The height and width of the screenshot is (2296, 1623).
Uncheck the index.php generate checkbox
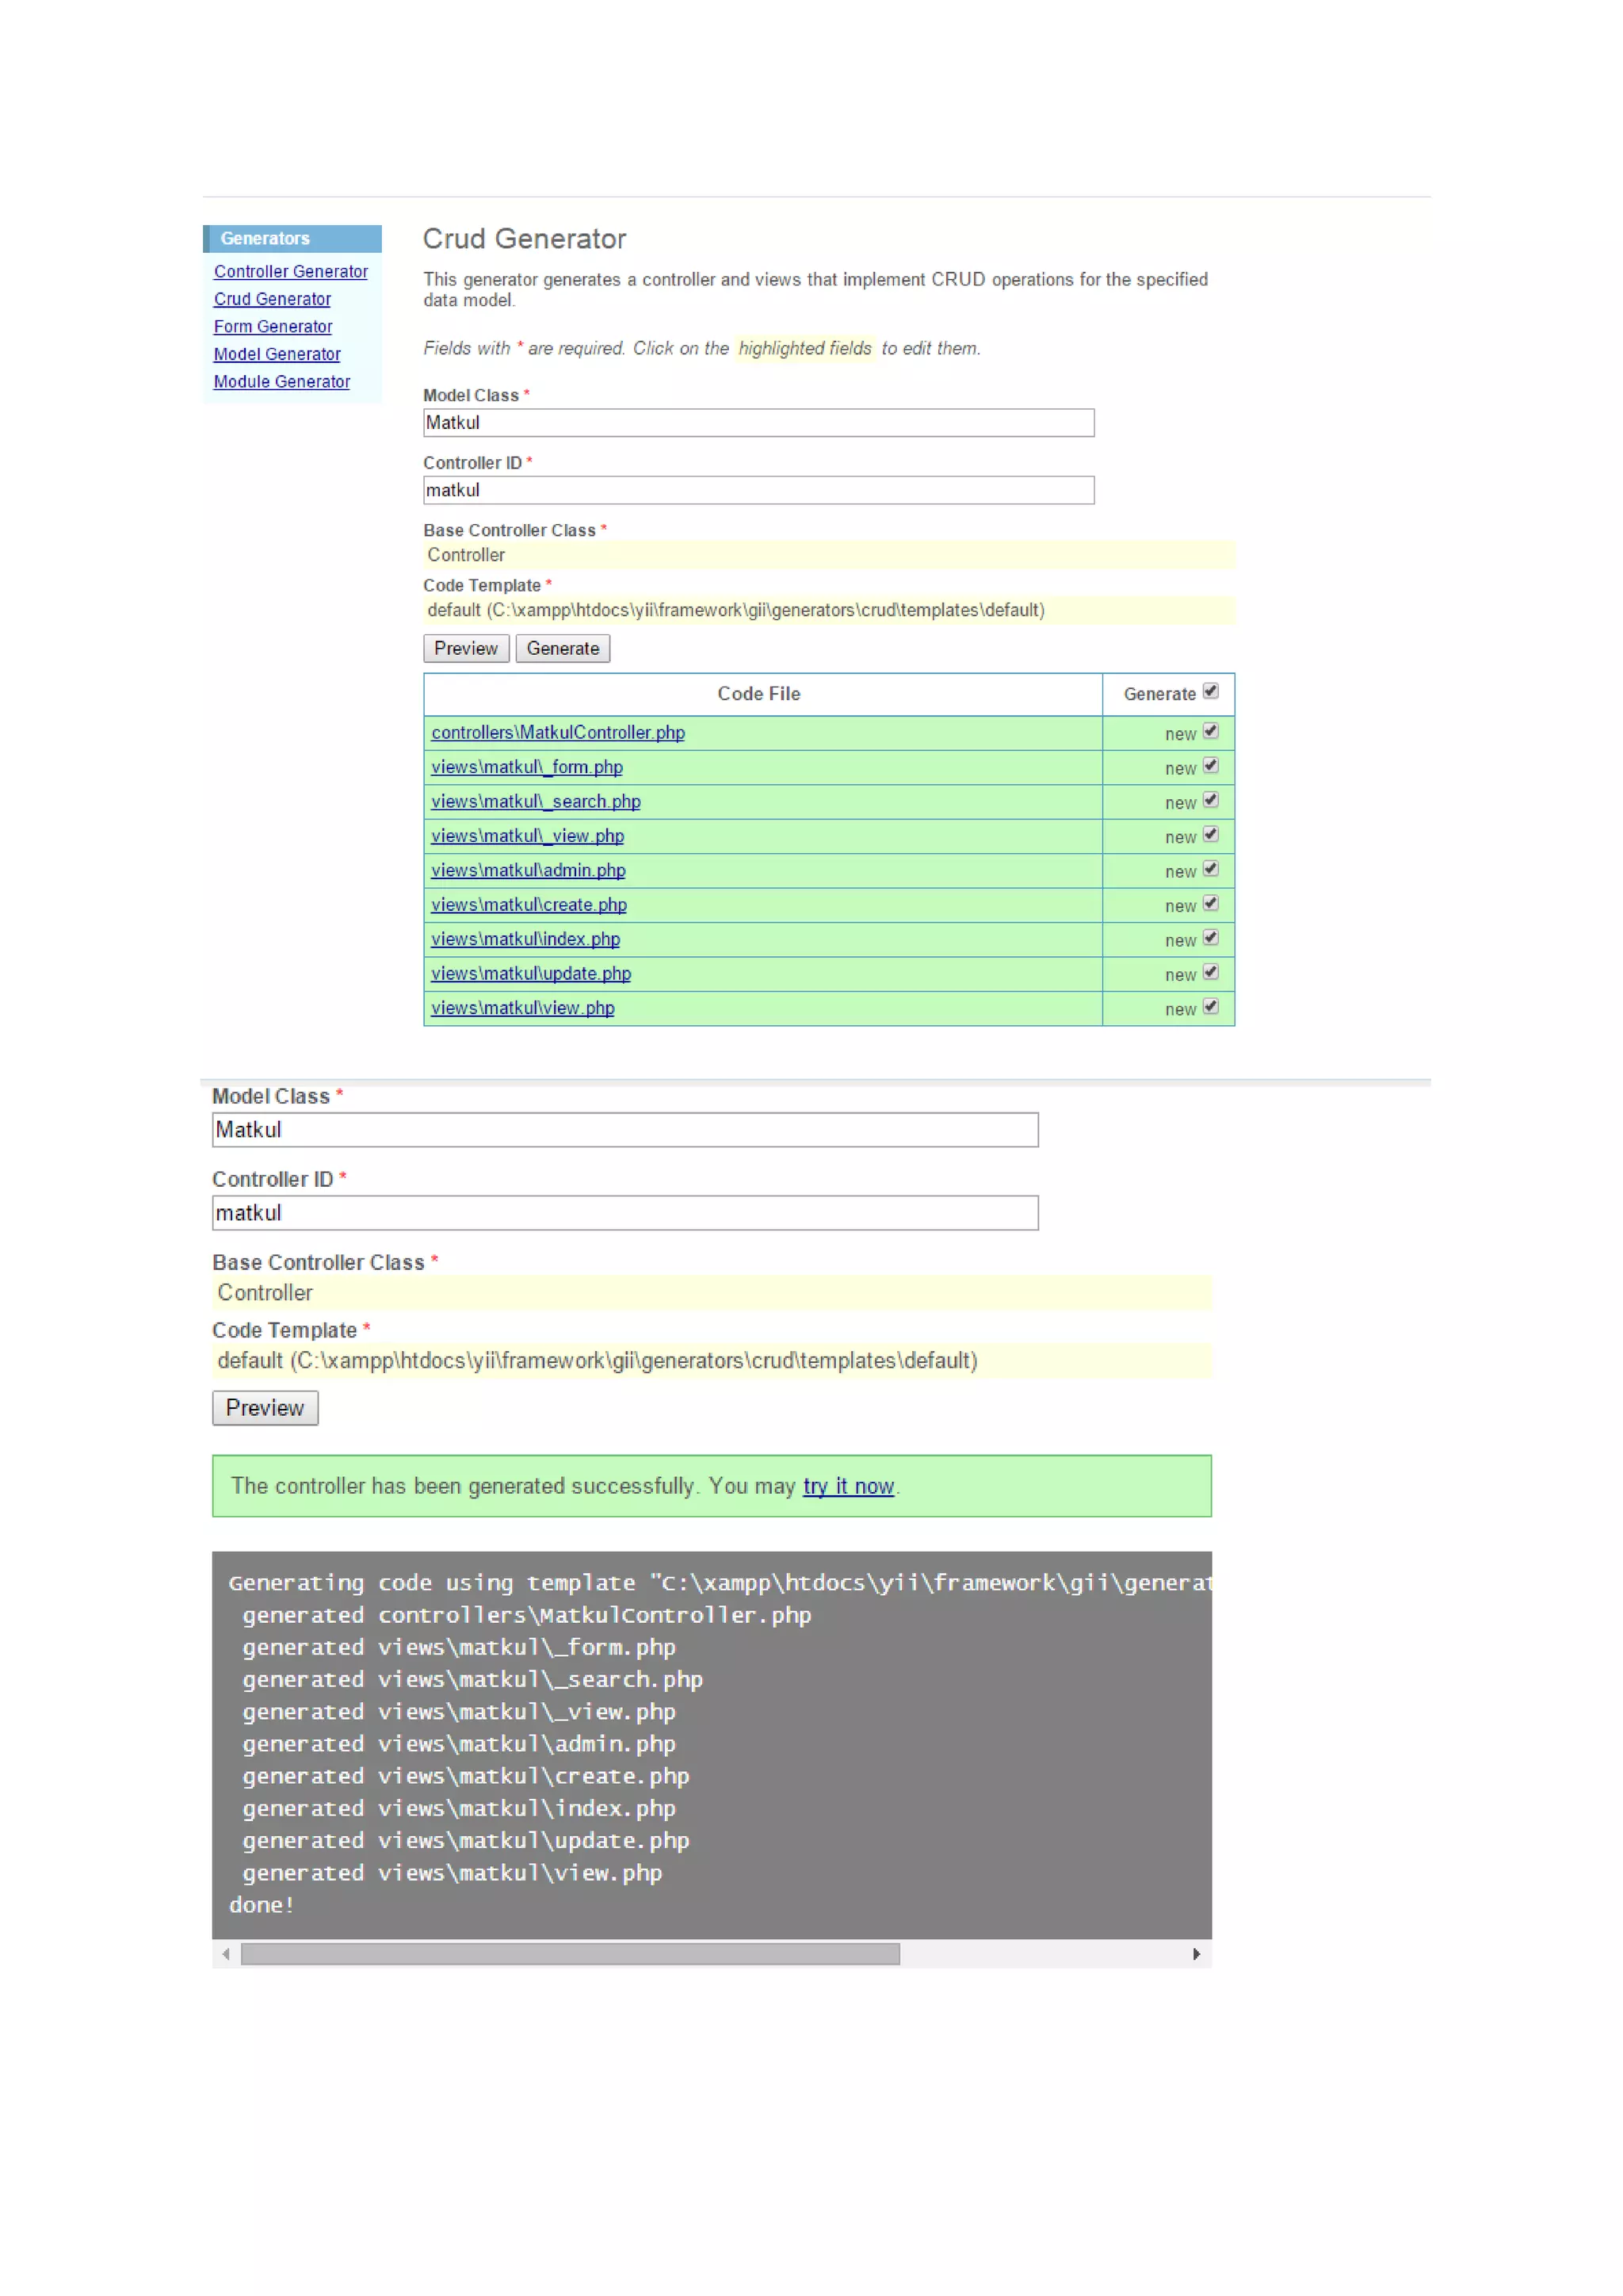[1210, 938]
